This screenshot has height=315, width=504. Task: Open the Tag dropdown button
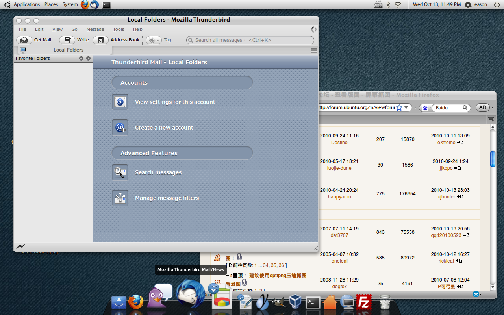(154, 40)
